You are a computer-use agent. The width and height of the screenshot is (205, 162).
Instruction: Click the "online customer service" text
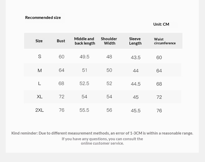click(102, 143)
